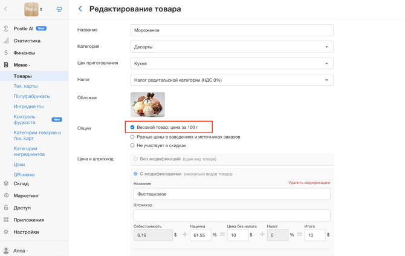
Task: Open Категории ингредиентов link
Action: point(29,151)
